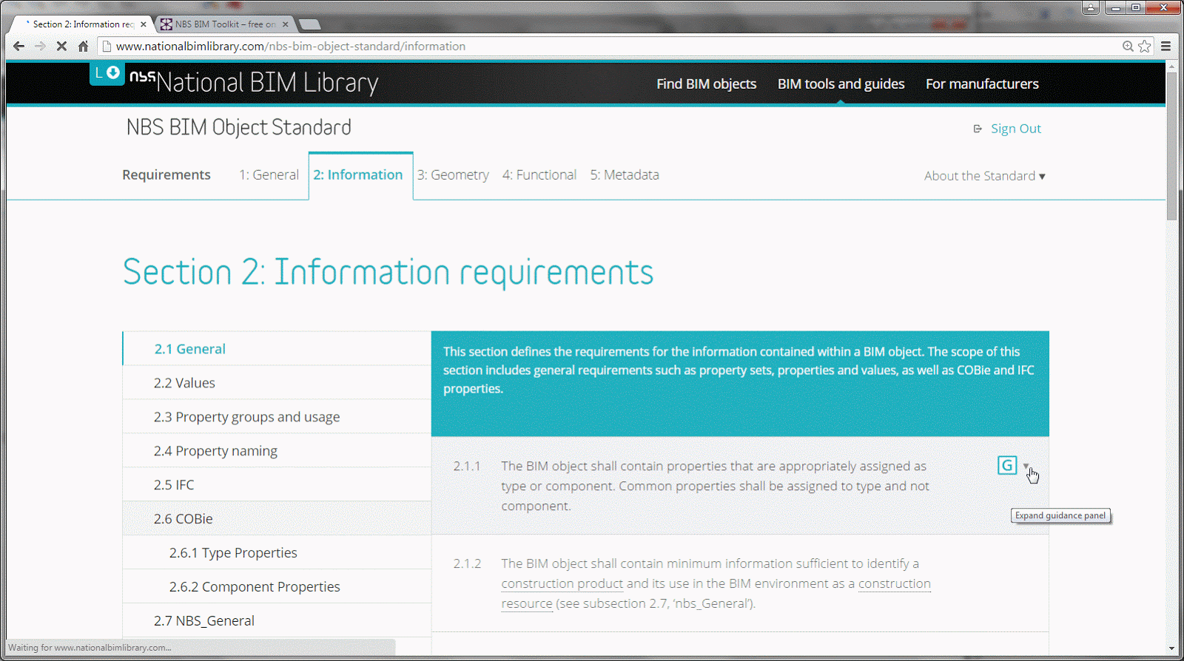This screenshot has width=1184, height=661.
Task: Open the 3: Geometry tab
Action: coord(453,174)
